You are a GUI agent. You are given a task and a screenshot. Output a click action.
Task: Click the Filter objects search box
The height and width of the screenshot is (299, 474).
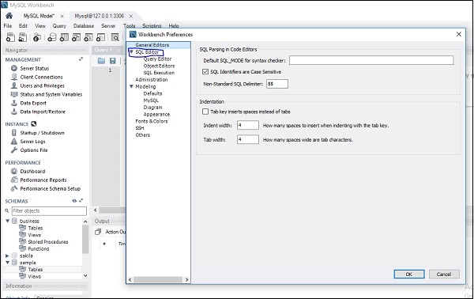tap(49, 211)
